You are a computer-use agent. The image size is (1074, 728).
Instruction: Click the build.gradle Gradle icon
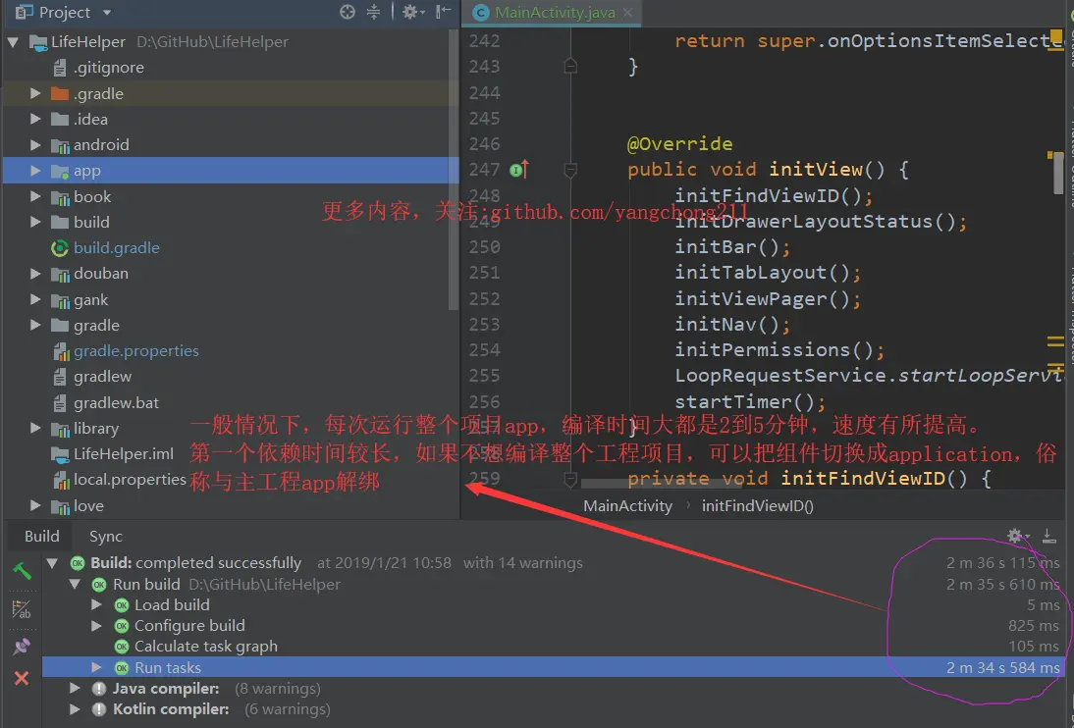pos(60,248)
